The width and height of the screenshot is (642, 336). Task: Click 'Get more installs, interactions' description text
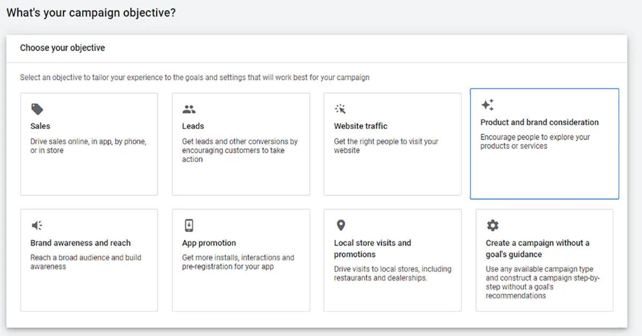tap(238, 262)
